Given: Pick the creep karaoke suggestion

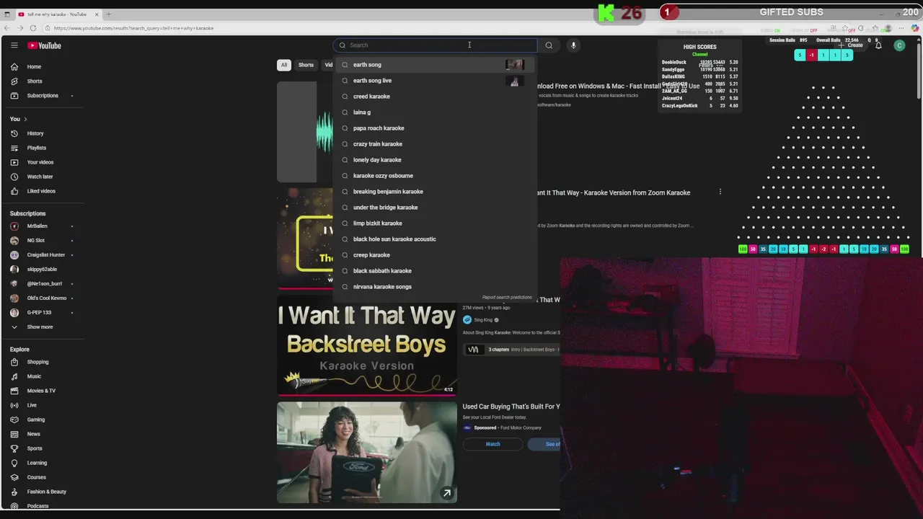Looking at the screenshot, I should (435, 255).
